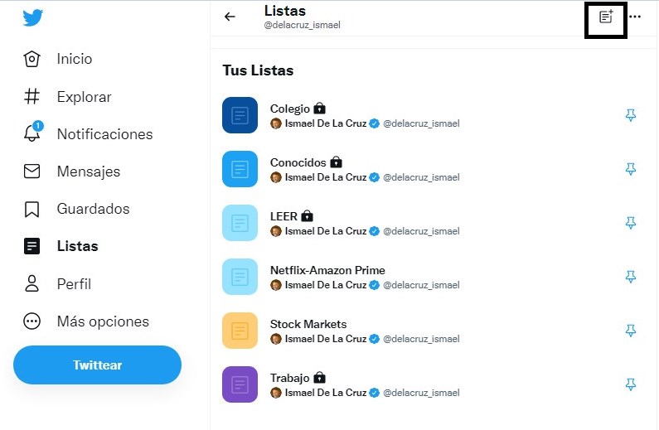
Task: Open the Perfil page
Action: click(73, 284)
